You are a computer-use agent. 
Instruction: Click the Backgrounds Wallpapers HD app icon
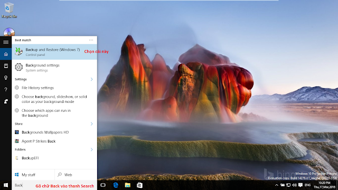click(17, 132)
